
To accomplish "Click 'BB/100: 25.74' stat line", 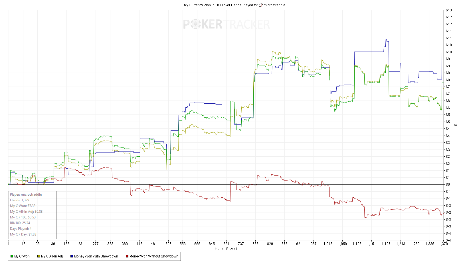I will 20,223.
